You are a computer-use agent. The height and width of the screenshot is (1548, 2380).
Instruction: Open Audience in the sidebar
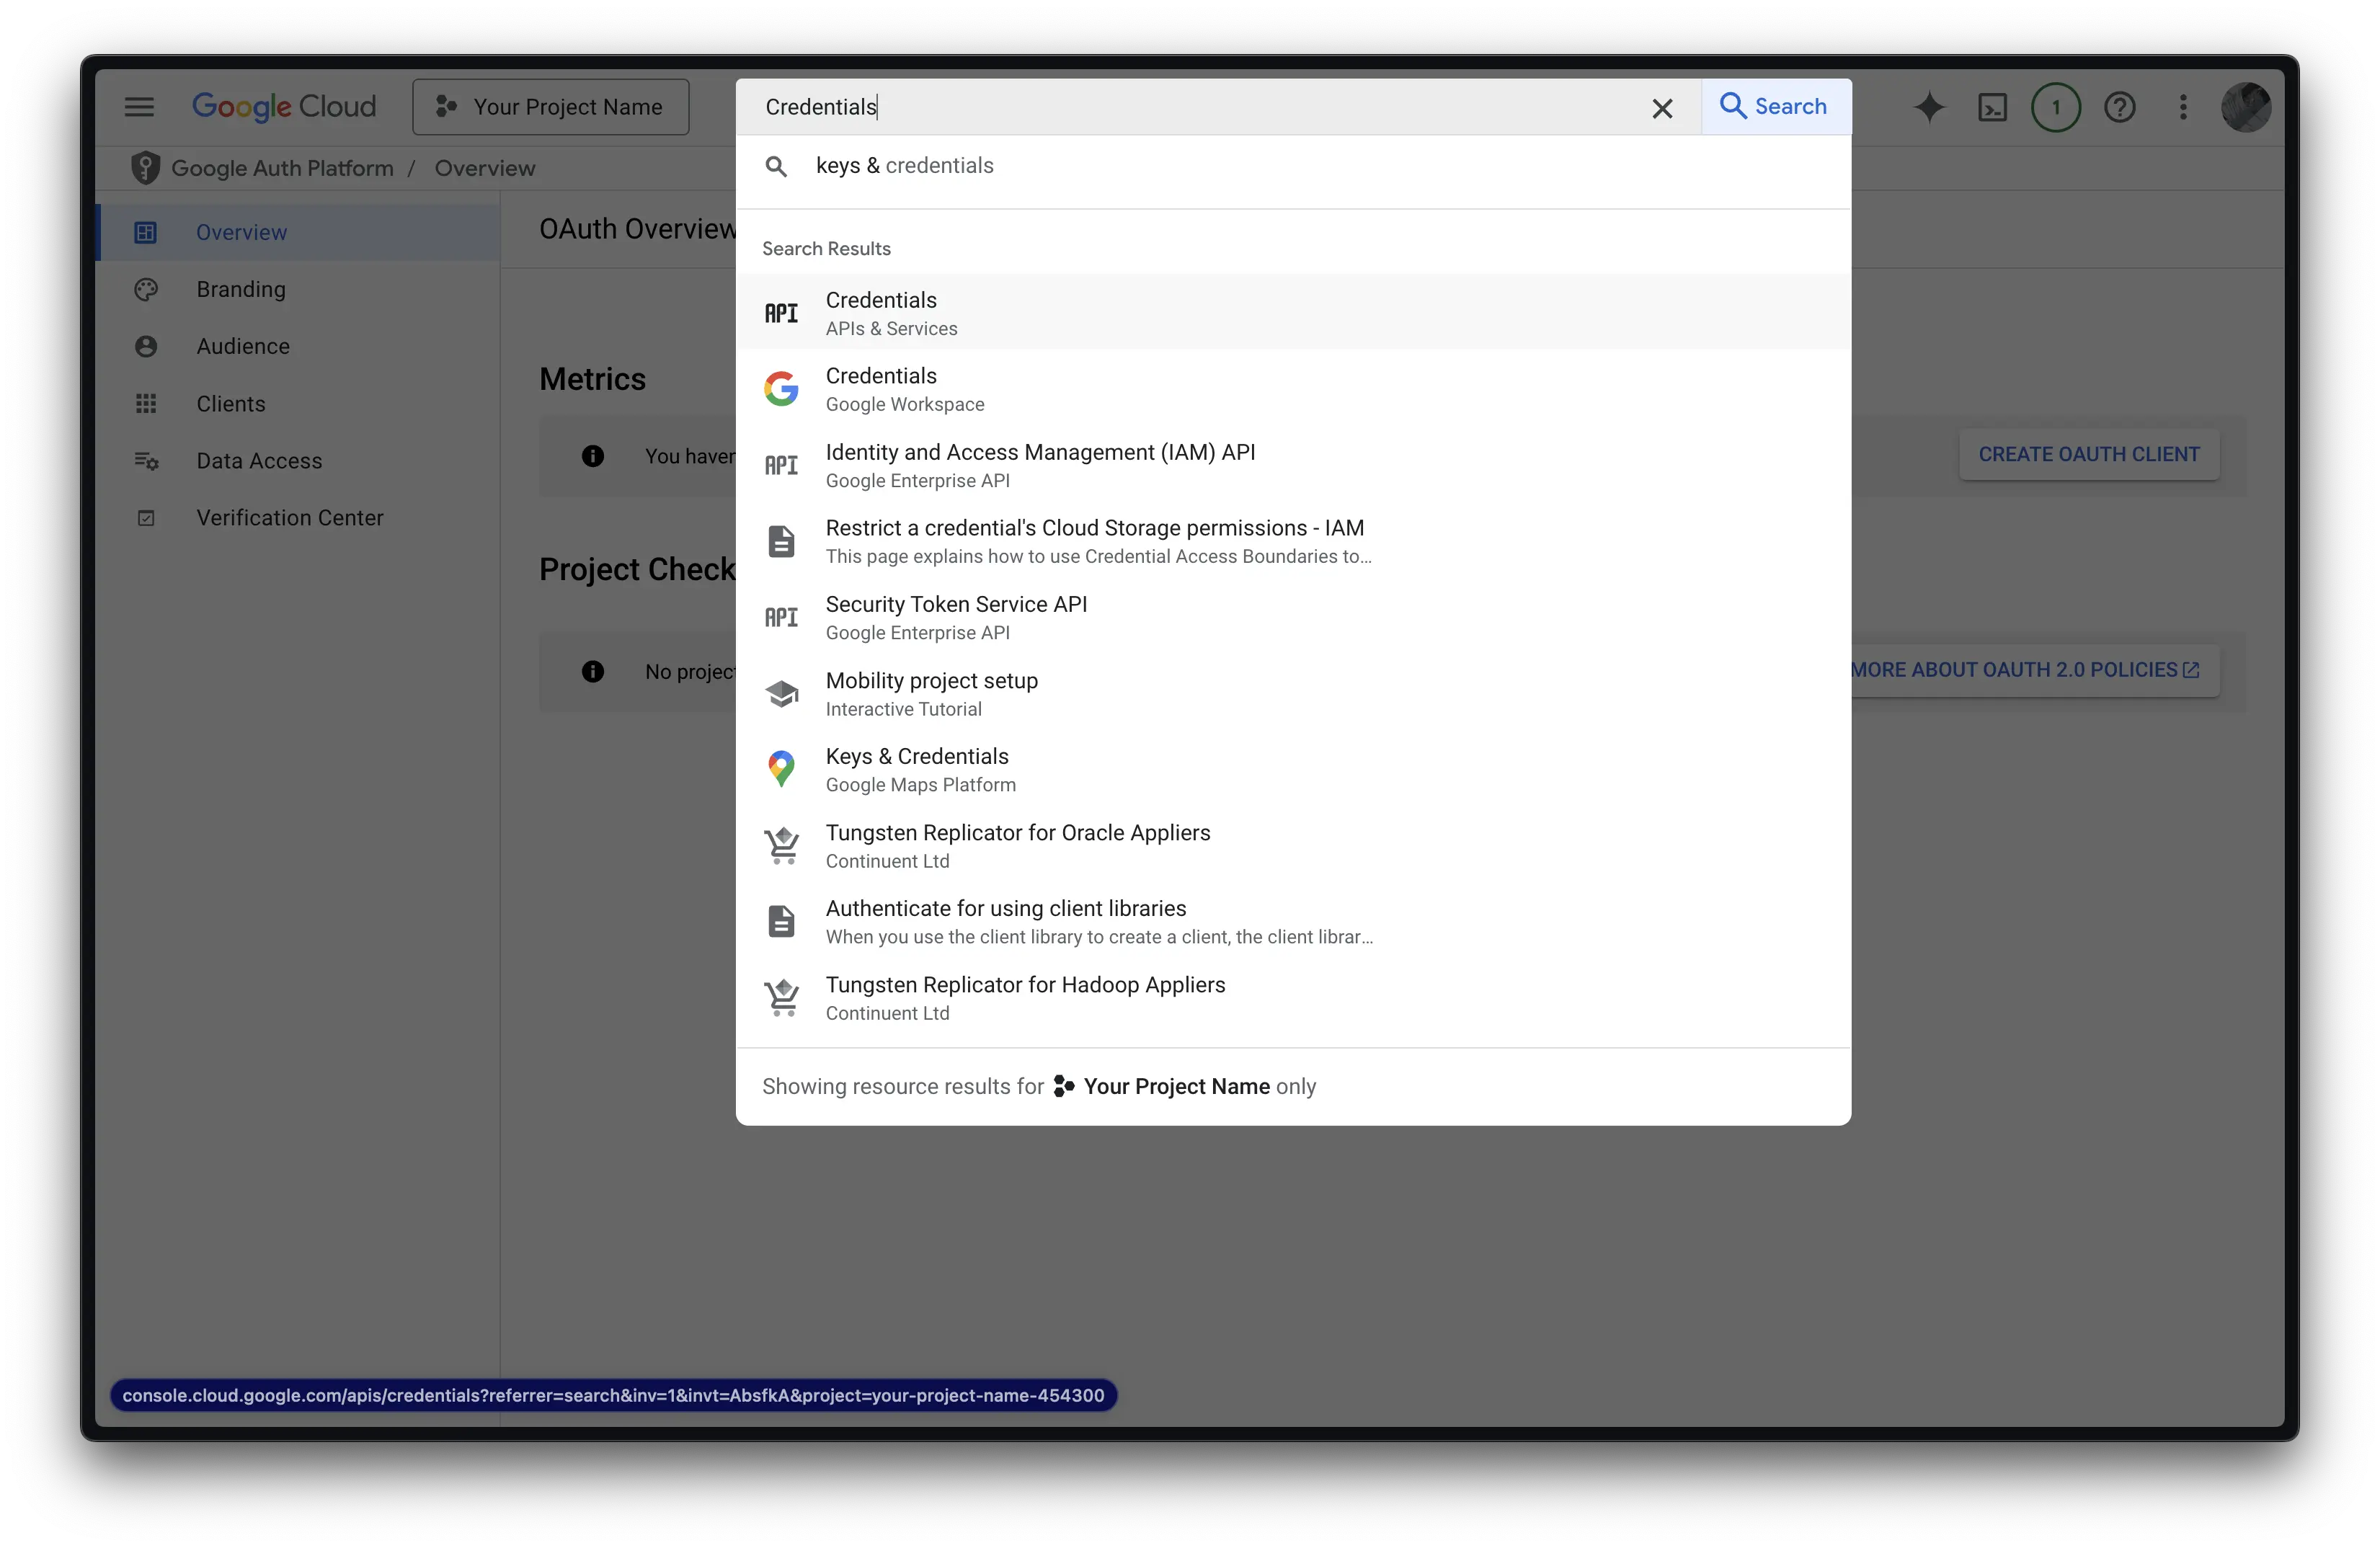298,346
